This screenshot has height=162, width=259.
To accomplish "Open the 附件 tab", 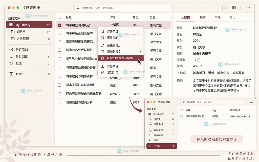I will pos(218,17).
